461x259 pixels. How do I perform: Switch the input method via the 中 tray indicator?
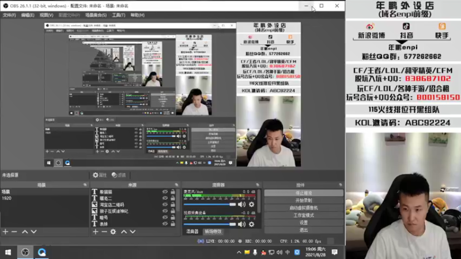click(x=288, y=252)
